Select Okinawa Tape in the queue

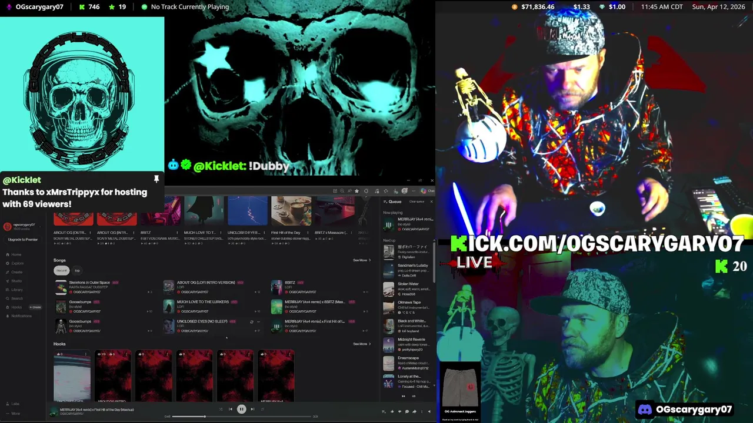click(408, 307)
